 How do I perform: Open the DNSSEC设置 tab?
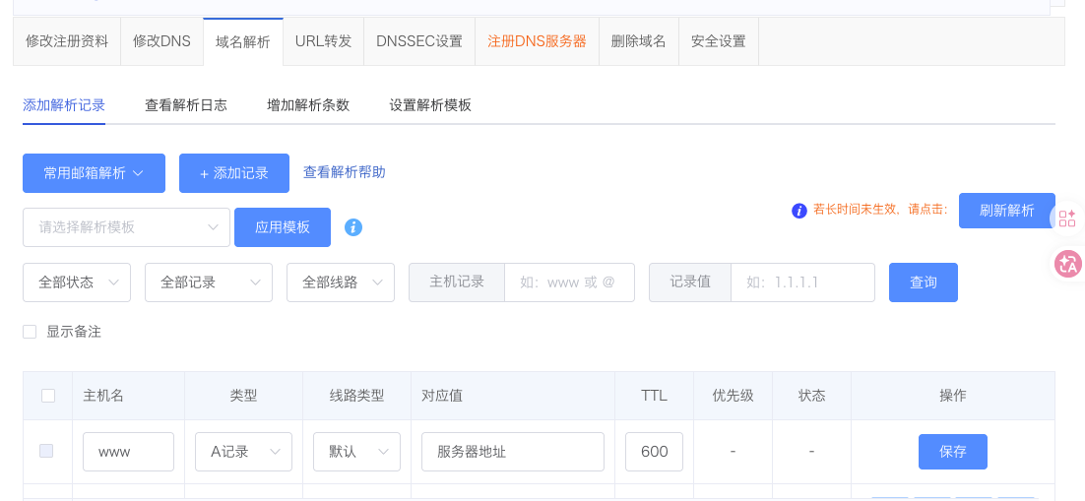pos(419,41)
